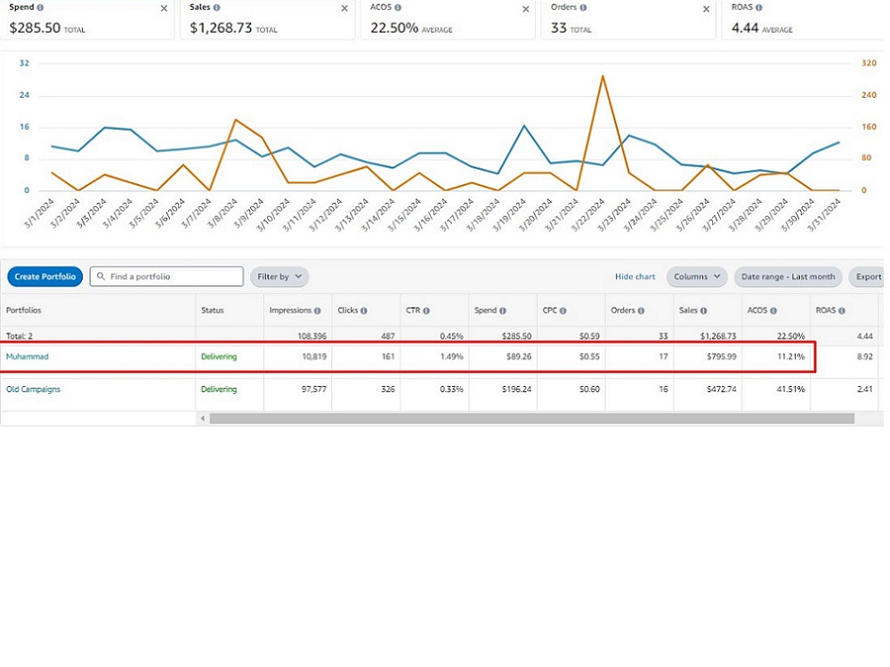Click the left arrow of horizontal scrollbar
The image size is (890, 667).
coord(203,419)
